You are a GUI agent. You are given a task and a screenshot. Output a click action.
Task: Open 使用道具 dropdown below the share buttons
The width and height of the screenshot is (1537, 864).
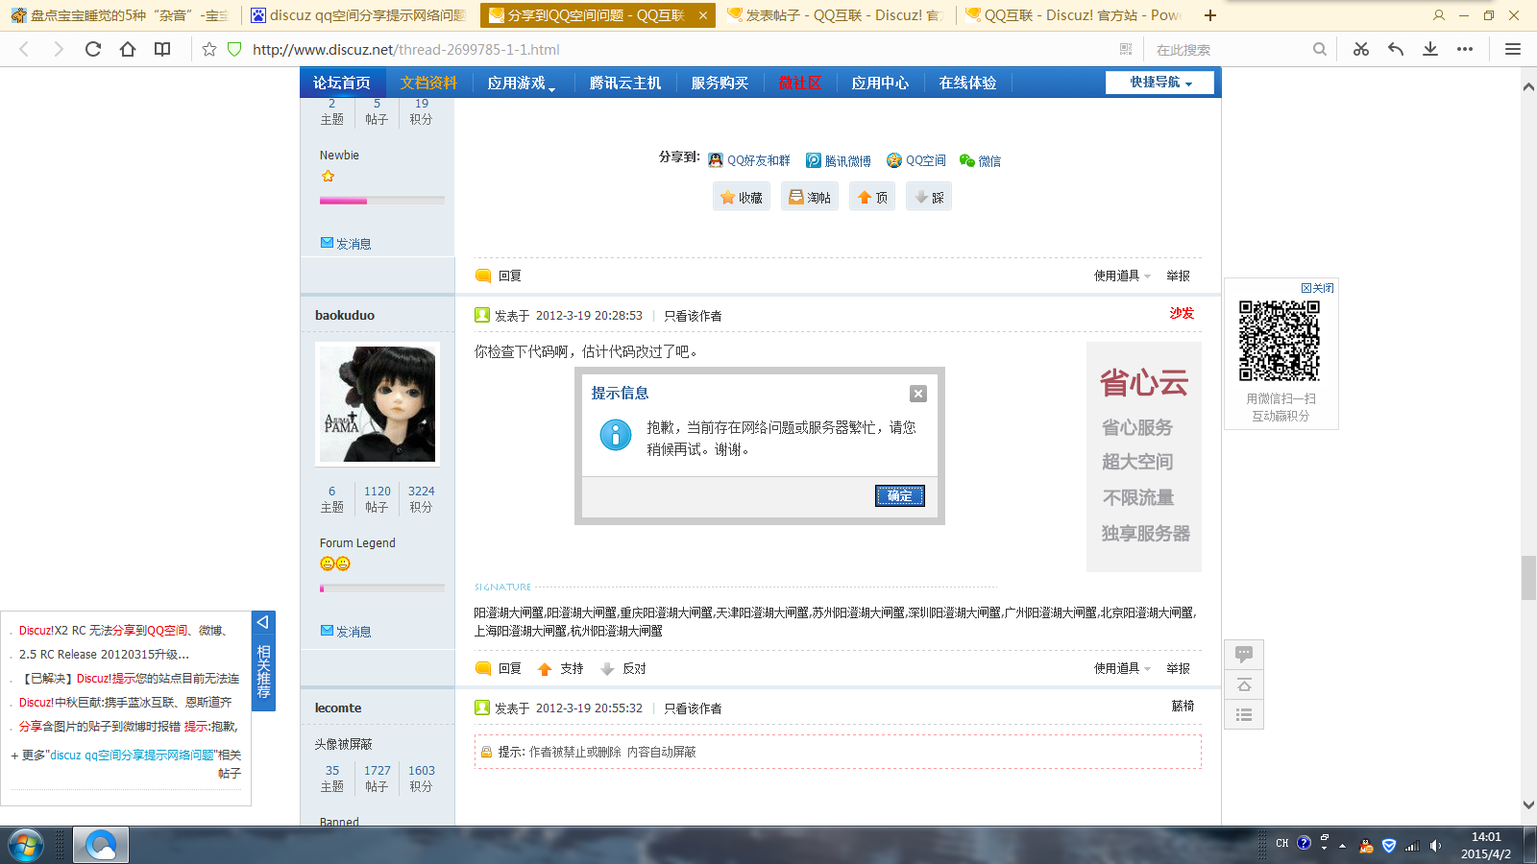pyautogui.click(x=1122, y=276)
